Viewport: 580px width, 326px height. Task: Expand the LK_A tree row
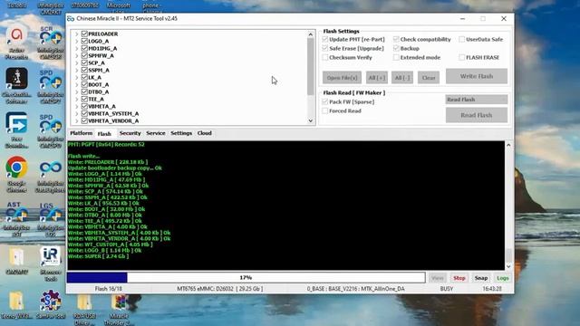click(76, 77)
